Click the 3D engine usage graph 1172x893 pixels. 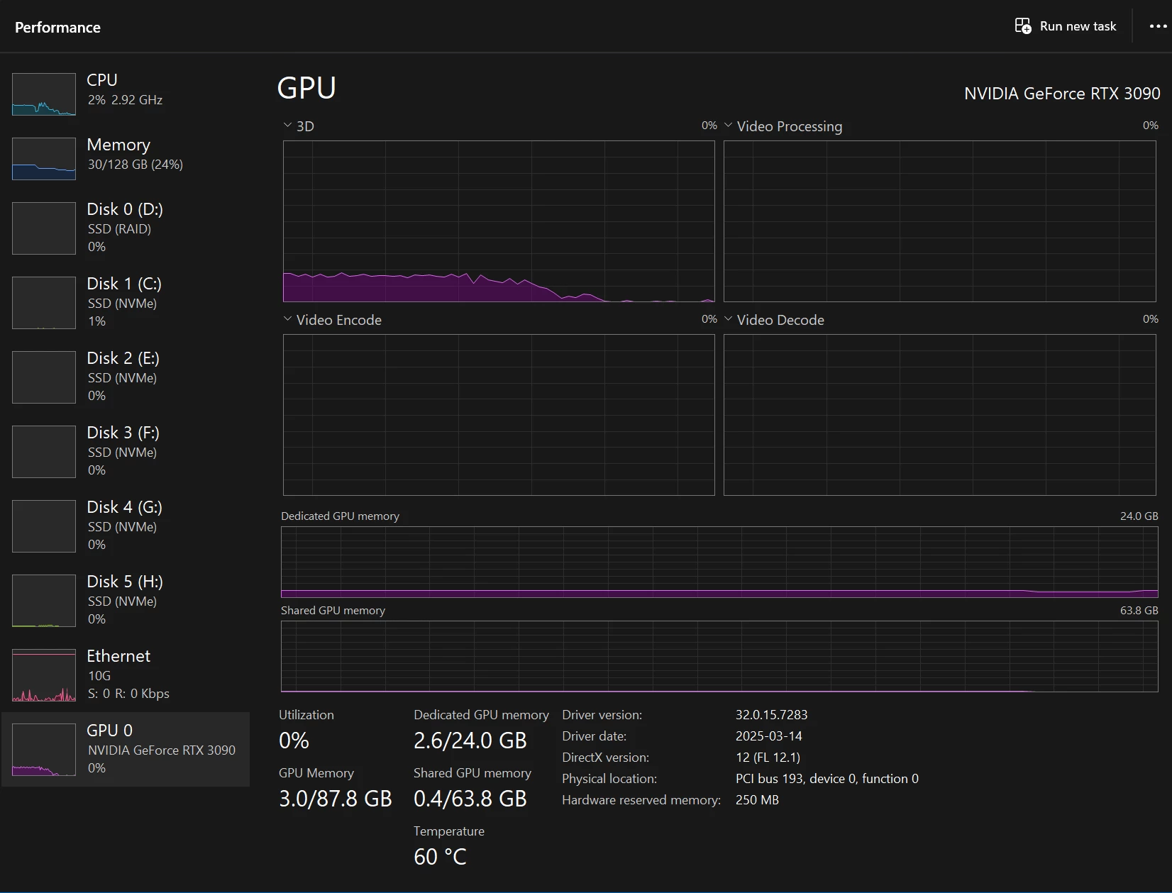(x=499, y=221)
